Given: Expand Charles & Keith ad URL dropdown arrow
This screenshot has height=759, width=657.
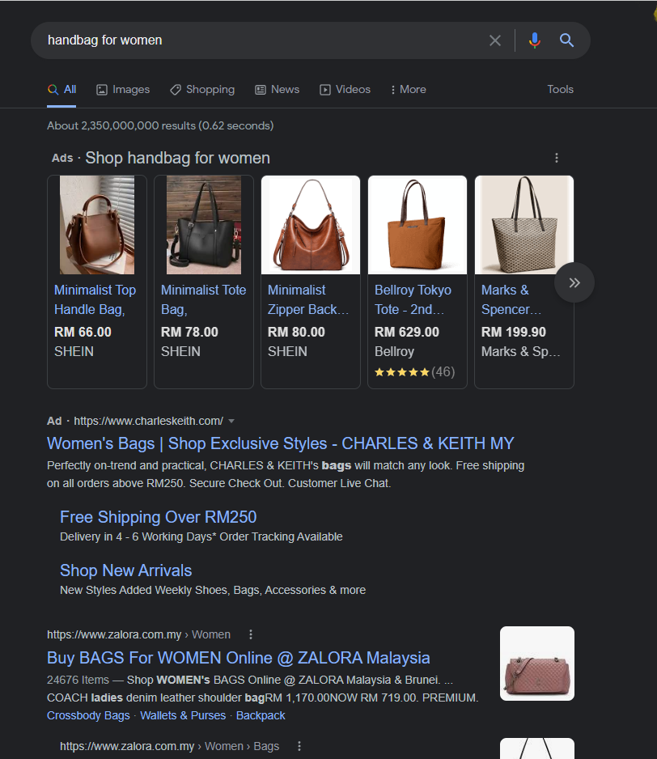Looking at the screenshot, I should tap(231, 421).
